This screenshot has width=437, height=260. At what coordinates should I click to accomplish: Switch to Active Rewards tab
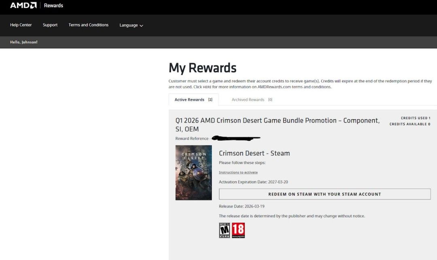193,100
